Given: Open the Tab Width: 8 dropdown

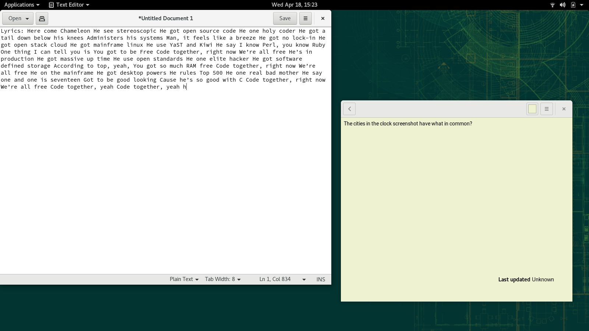Looking at the screenshot, I should [223, 279].
